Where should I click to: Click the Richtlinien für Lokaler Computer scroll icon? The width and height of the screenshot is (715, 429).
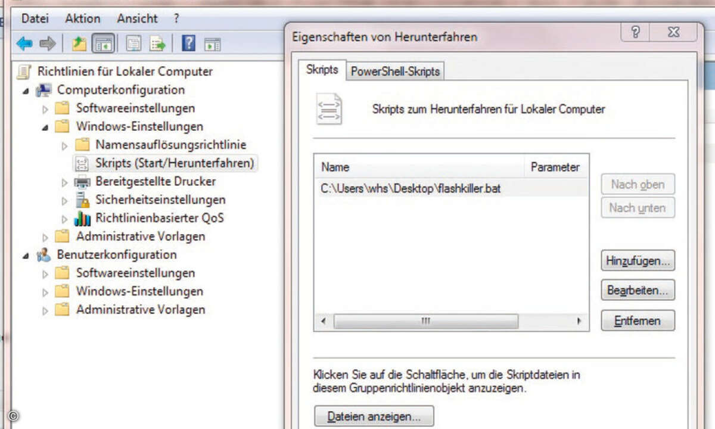24,71
